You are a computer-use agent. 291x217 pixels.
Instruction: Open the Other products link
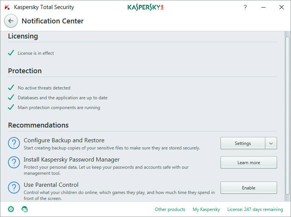coord(170,209)
